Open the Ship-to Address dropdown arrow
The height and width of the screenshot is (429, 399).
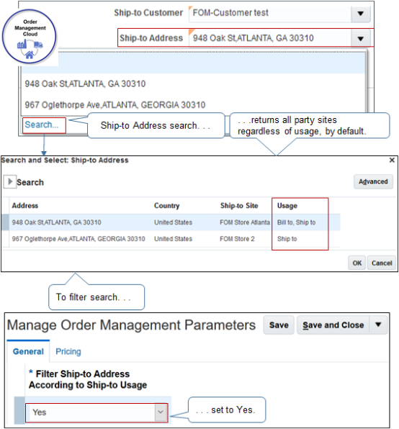[x=360, y=39]
